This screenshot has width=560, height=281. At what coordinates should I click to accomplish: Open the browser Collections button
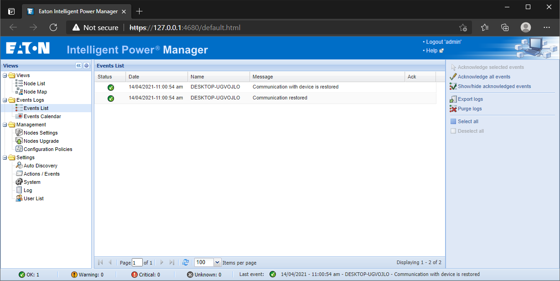505,27
